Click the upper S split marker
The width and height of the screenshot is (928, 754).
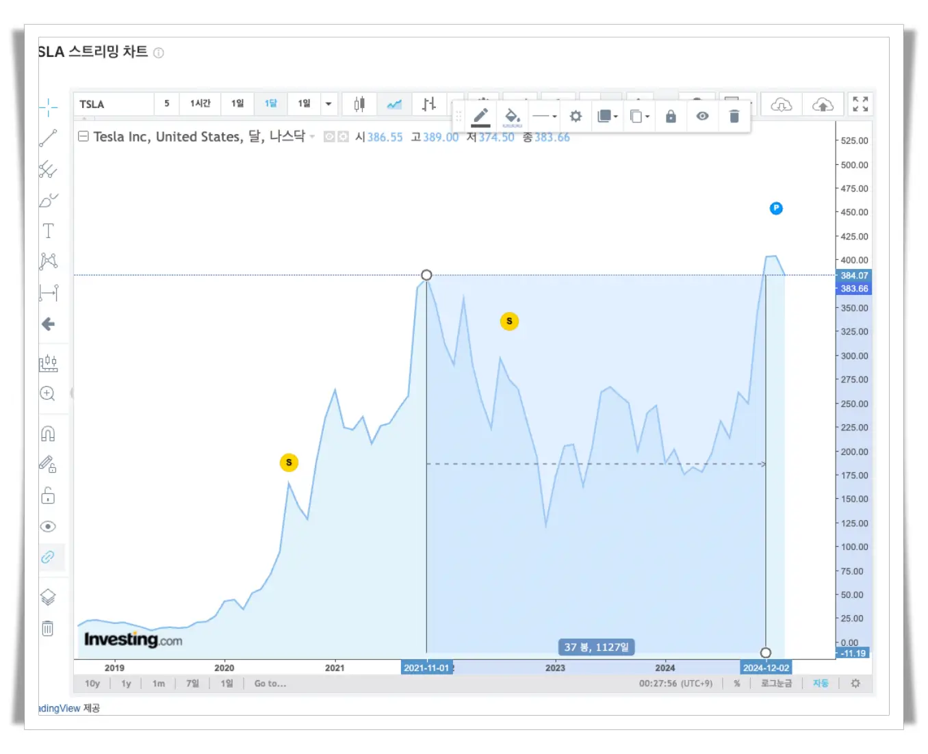point(509,321)
